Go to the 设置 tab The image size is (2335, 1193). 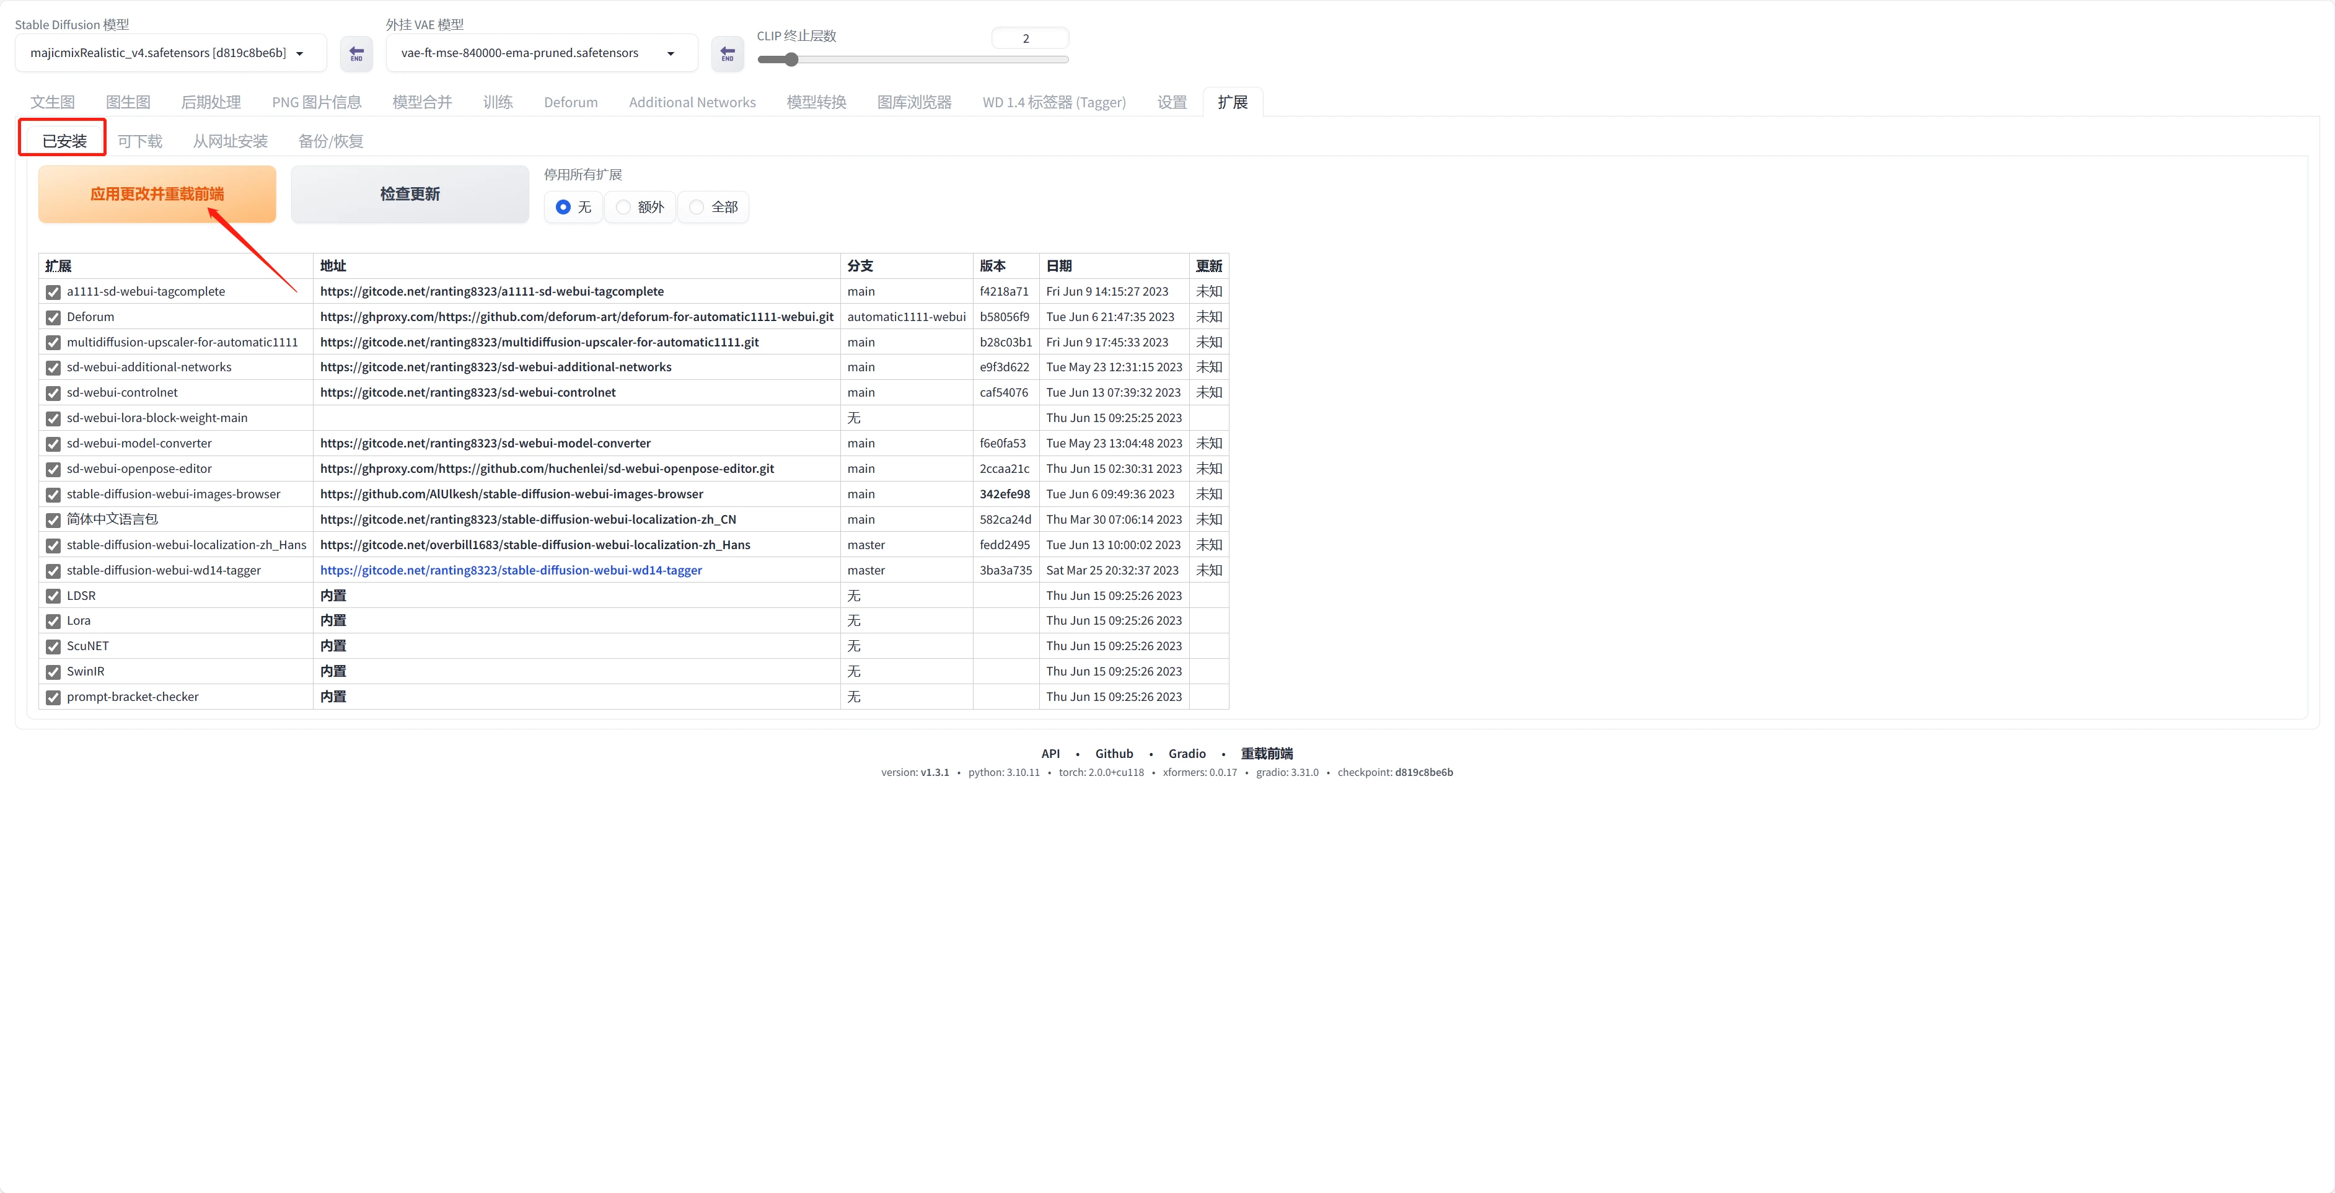[1172, 102]
